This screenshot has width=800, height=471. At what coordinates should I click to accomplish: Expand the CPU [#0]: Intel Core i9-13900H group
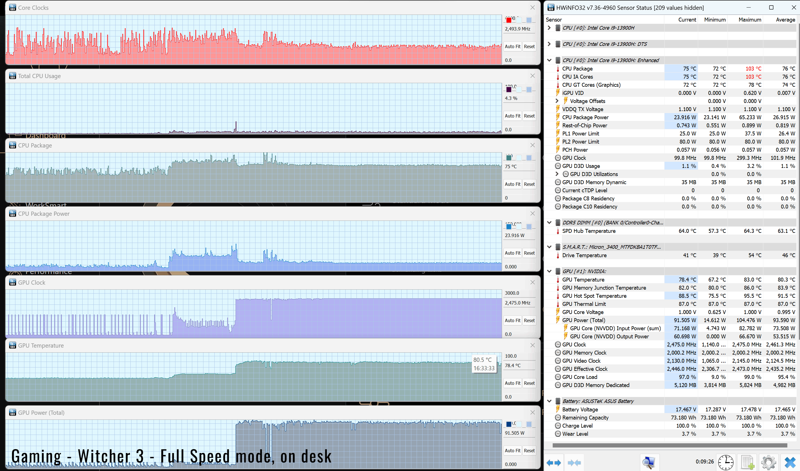pyautogui.click(x=549, y=28)
